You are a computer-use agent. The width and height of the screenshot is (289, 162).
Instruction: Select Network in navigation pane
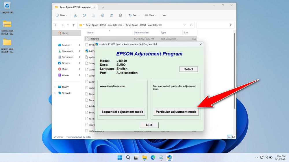66,93
